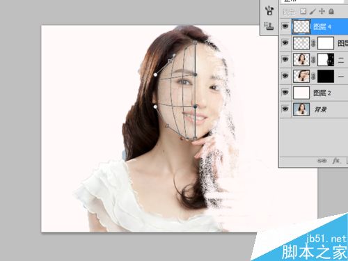Hide 图层 4 with its eye icon
Image resolution: width=348 pixels, height=261 pixels.
285,26
